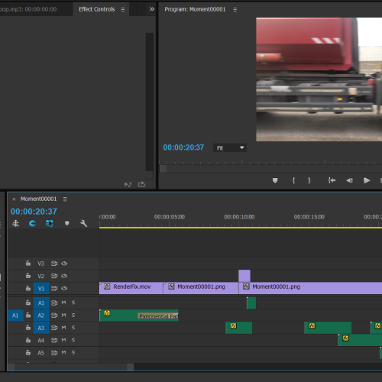Select V1 track target button
382x382 pixels.
coord(41,289)
